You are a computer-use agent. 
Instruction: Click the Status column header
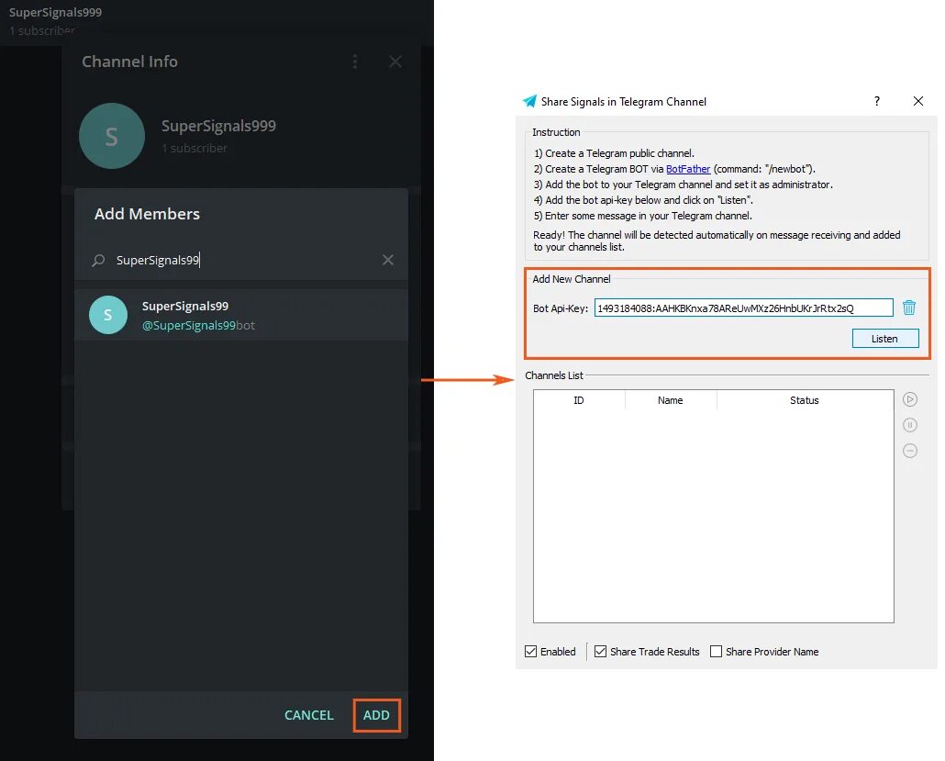[805, 400]
